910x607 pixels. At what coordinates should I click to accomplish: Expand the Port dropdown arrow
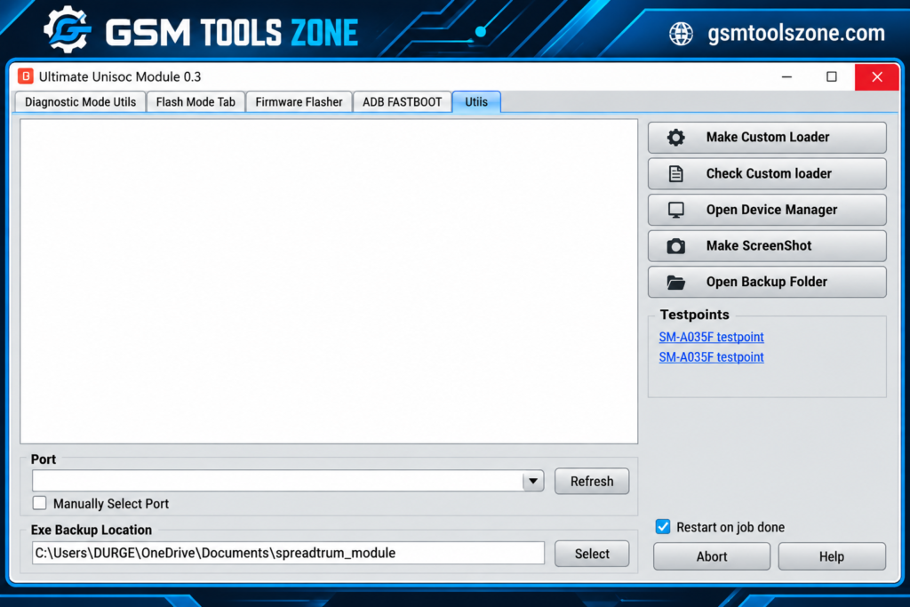[x=533, y=481]
